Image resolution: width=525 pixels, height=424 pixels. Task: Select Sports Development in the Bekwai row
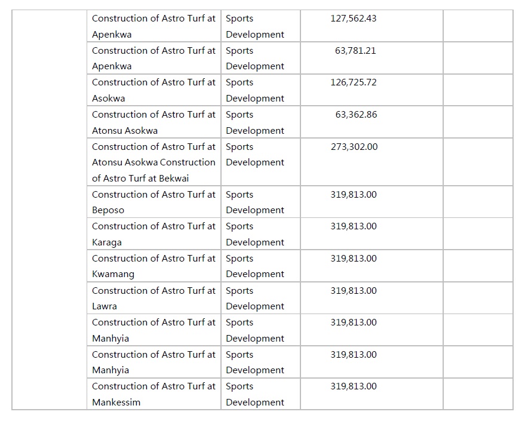[255, 155]
